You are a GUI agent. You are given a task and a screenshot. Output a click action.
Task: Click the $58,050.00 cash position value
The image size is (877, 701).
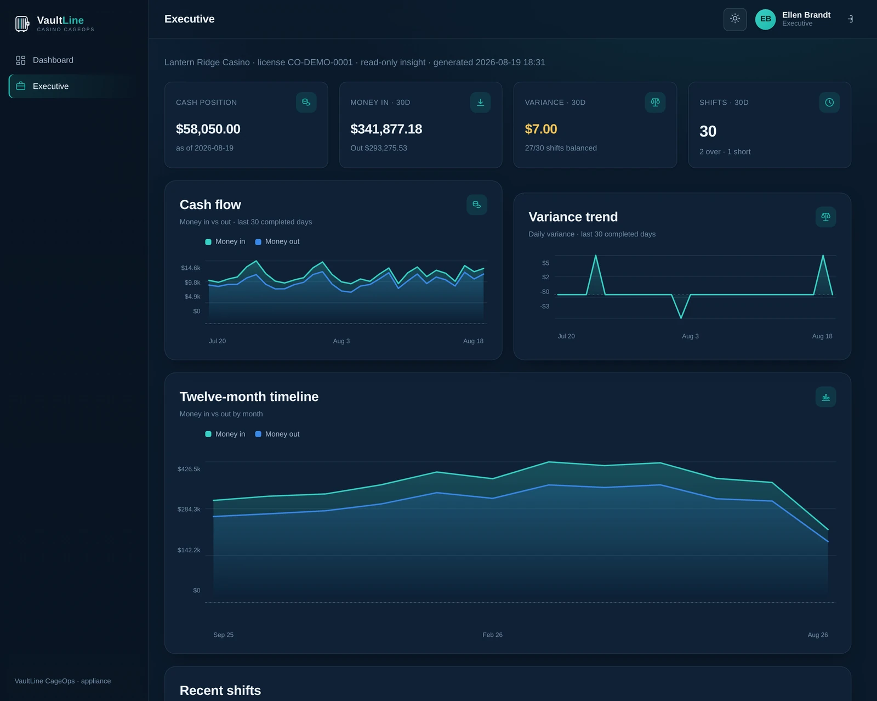[x=208, y=129]
